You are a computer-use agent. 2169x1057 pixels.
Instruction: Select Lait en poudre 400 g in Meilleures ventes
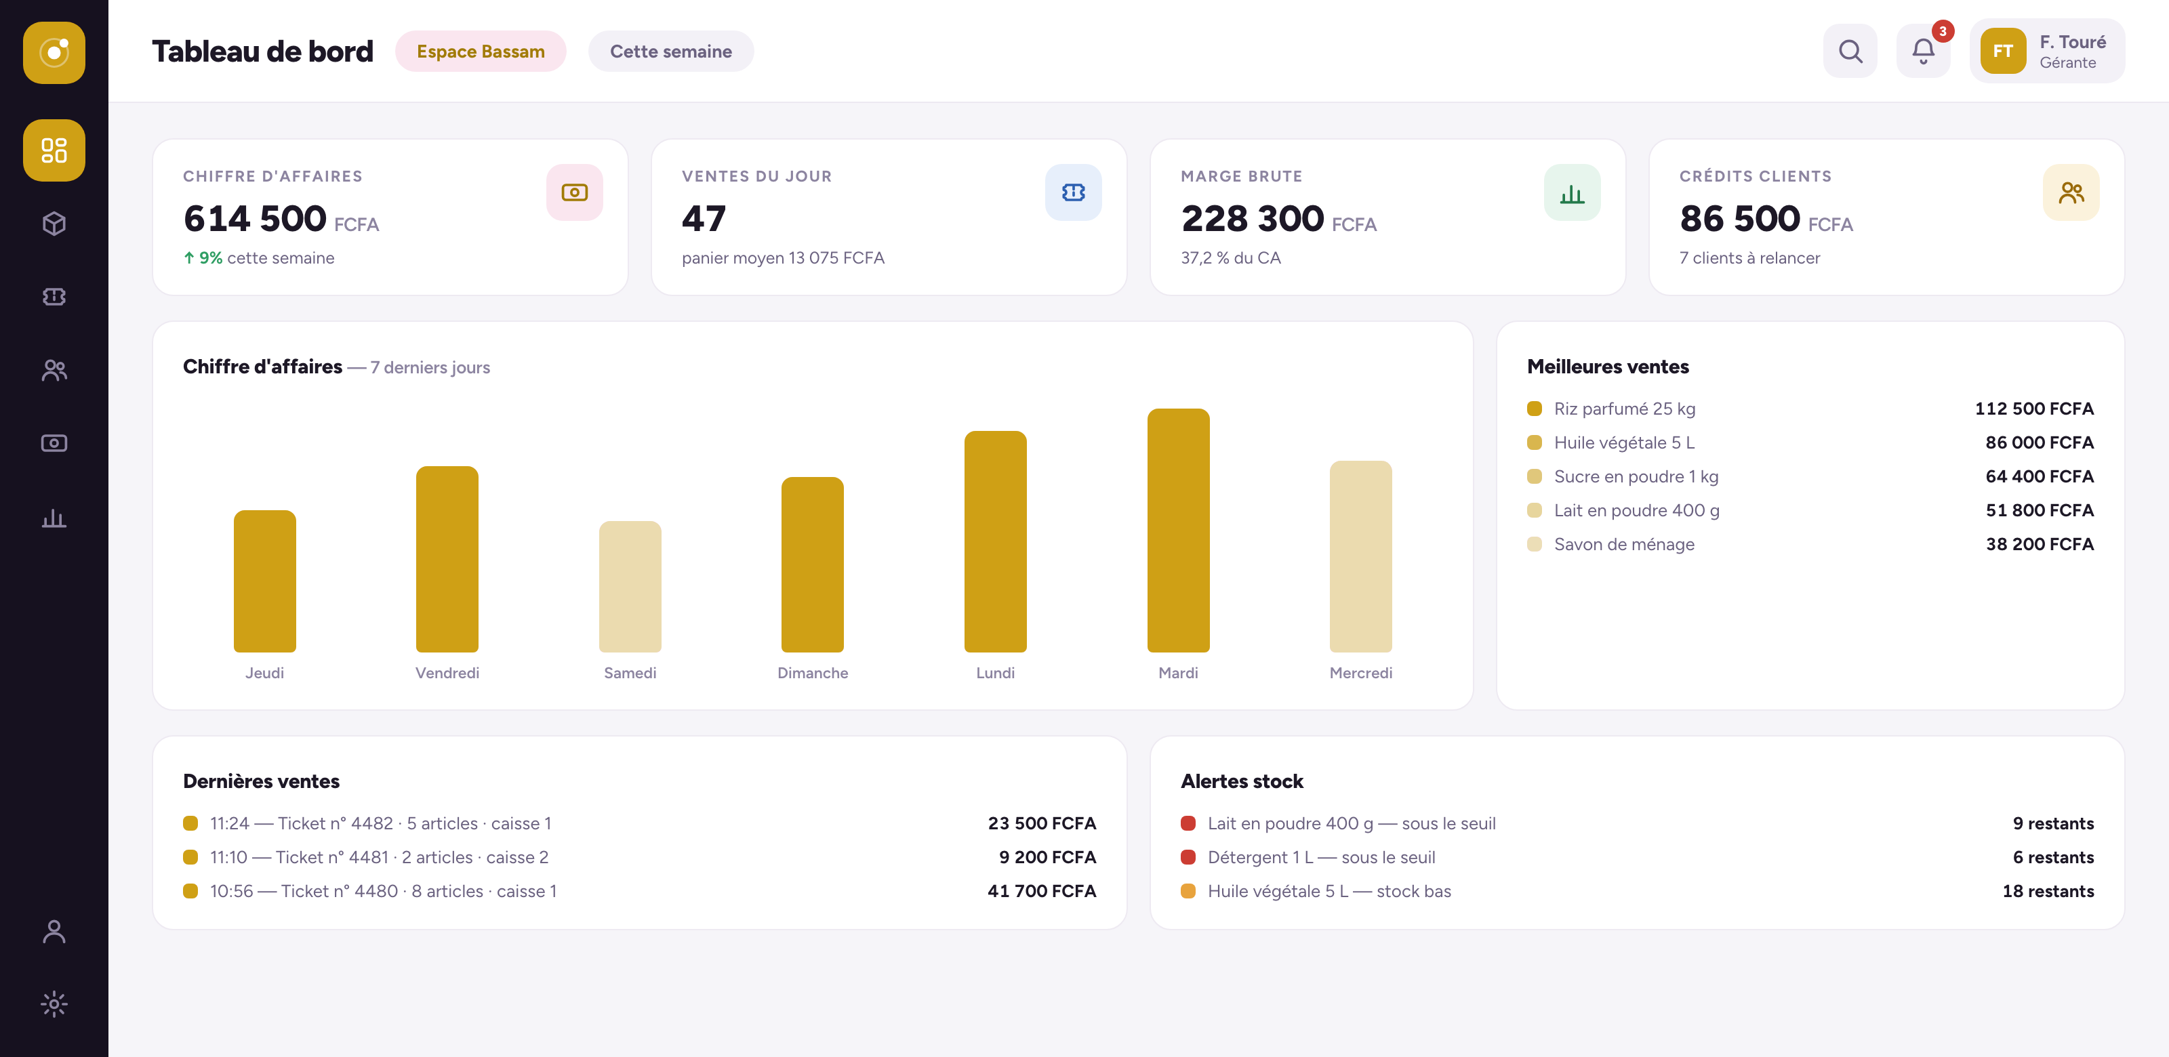[1810, 510]
